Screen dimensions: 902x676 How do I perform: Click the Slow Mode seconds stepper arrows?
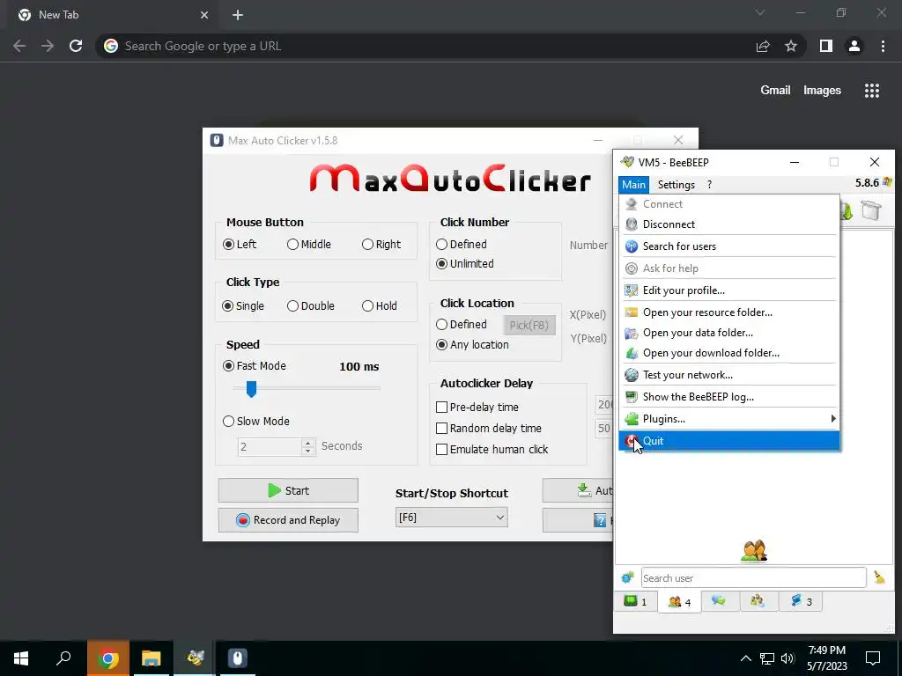[x=308, y=446]
